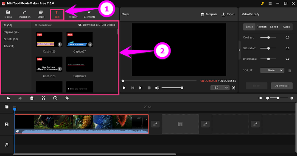Open the hamburger main menu
The width and height of the screenshot is (297, 156).
[270, 3]
